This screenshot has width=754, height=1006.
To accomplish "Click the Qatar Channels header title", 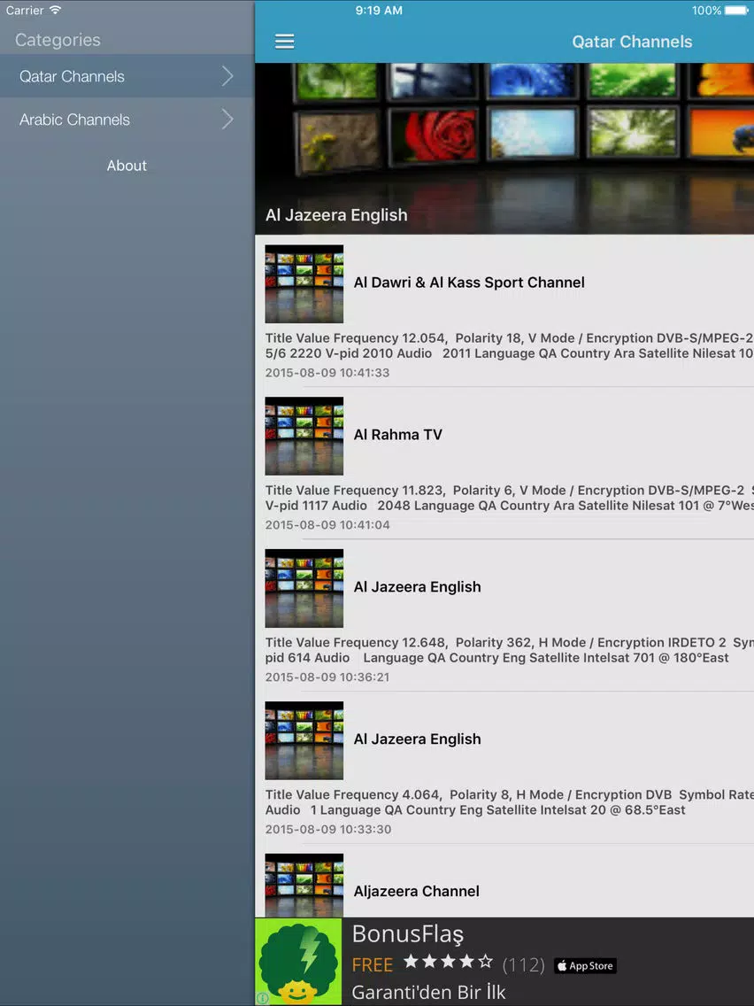I will (632, 42).
